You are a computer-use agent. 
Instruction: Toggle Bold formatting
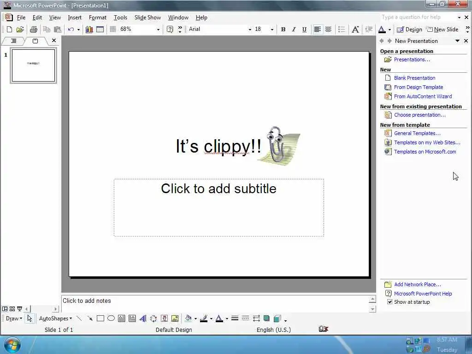283,29
